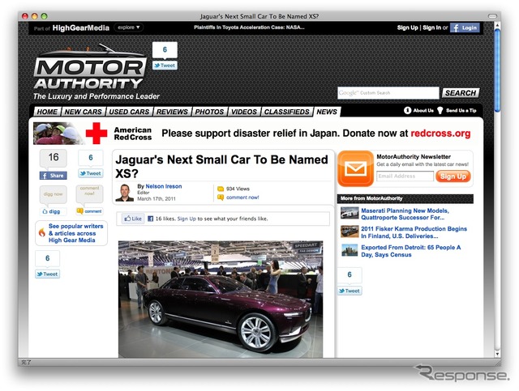Open the Exported From Detroit article
Image resolution: width=519 pixels, height=391 pixels.
[x=411, y=251]
